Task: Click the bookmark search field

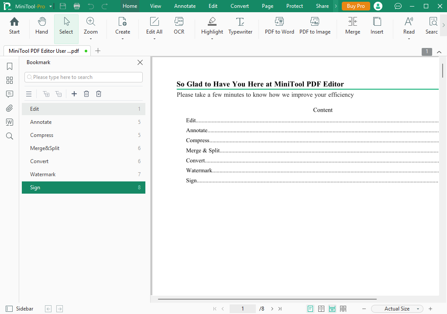Action: [x=83, y=77]
